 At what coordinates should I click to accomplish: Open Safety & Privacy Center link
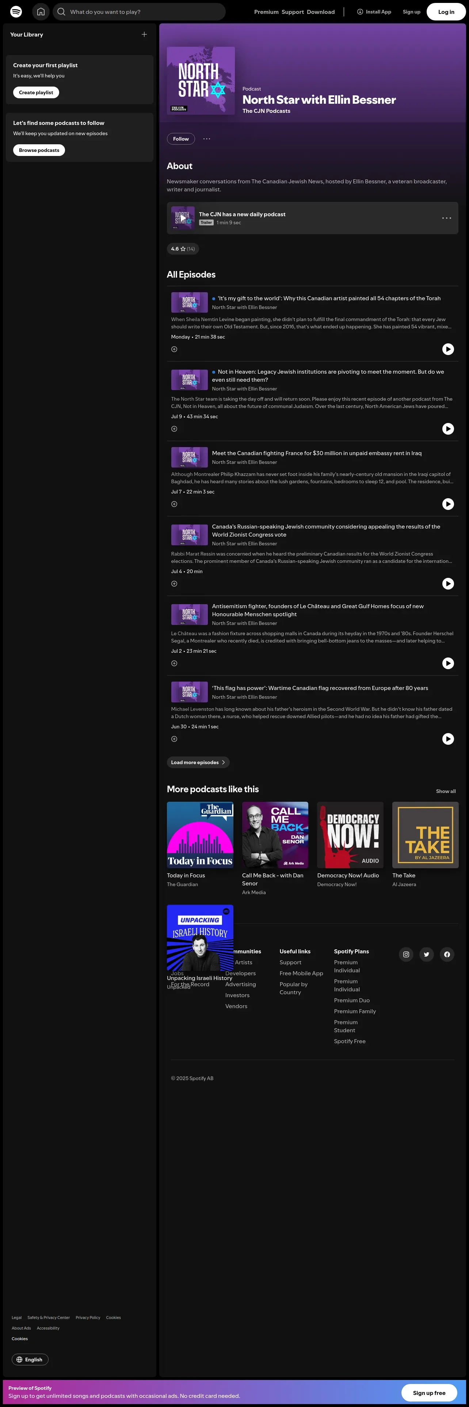pos(49,1318)
